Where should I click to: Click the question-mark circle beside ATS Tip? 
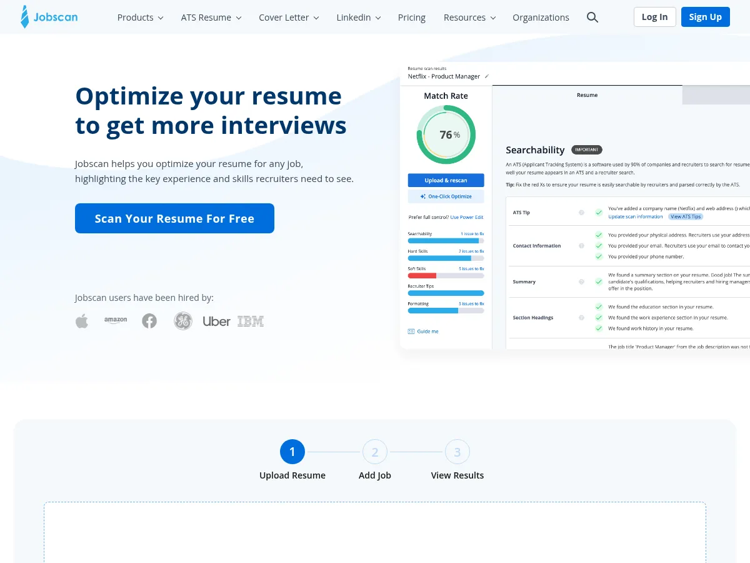tap(581, 213)
